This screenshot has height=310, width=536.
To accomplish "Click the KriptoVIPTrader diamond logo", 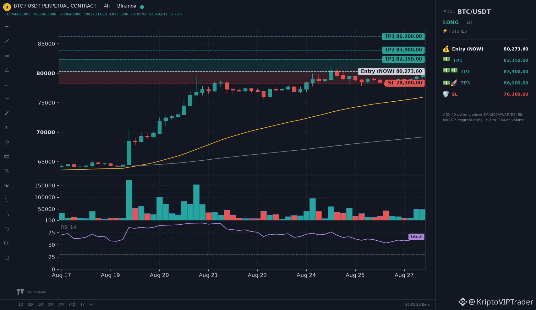I will click(462, 302).
